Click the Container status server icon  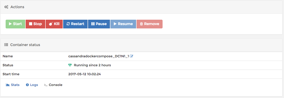(x=6, y=45)
